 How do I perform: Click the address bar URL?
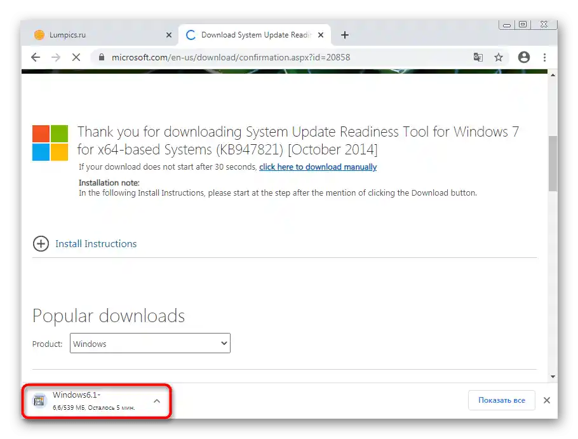tap(231, 58)
